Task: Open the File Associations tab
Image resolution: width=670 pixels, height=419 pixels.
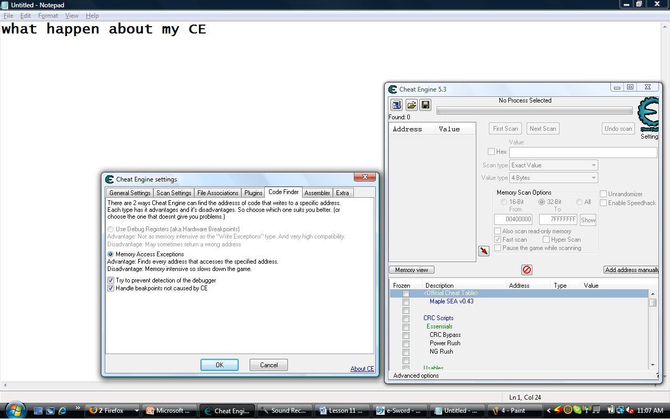Action: point(218,193)
